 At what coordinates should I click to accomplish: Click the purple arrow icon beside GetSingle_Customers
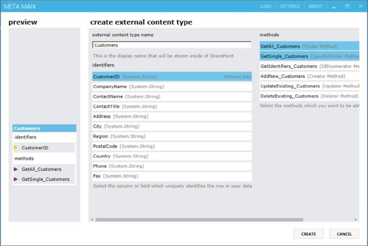click(x=16, y=179)
